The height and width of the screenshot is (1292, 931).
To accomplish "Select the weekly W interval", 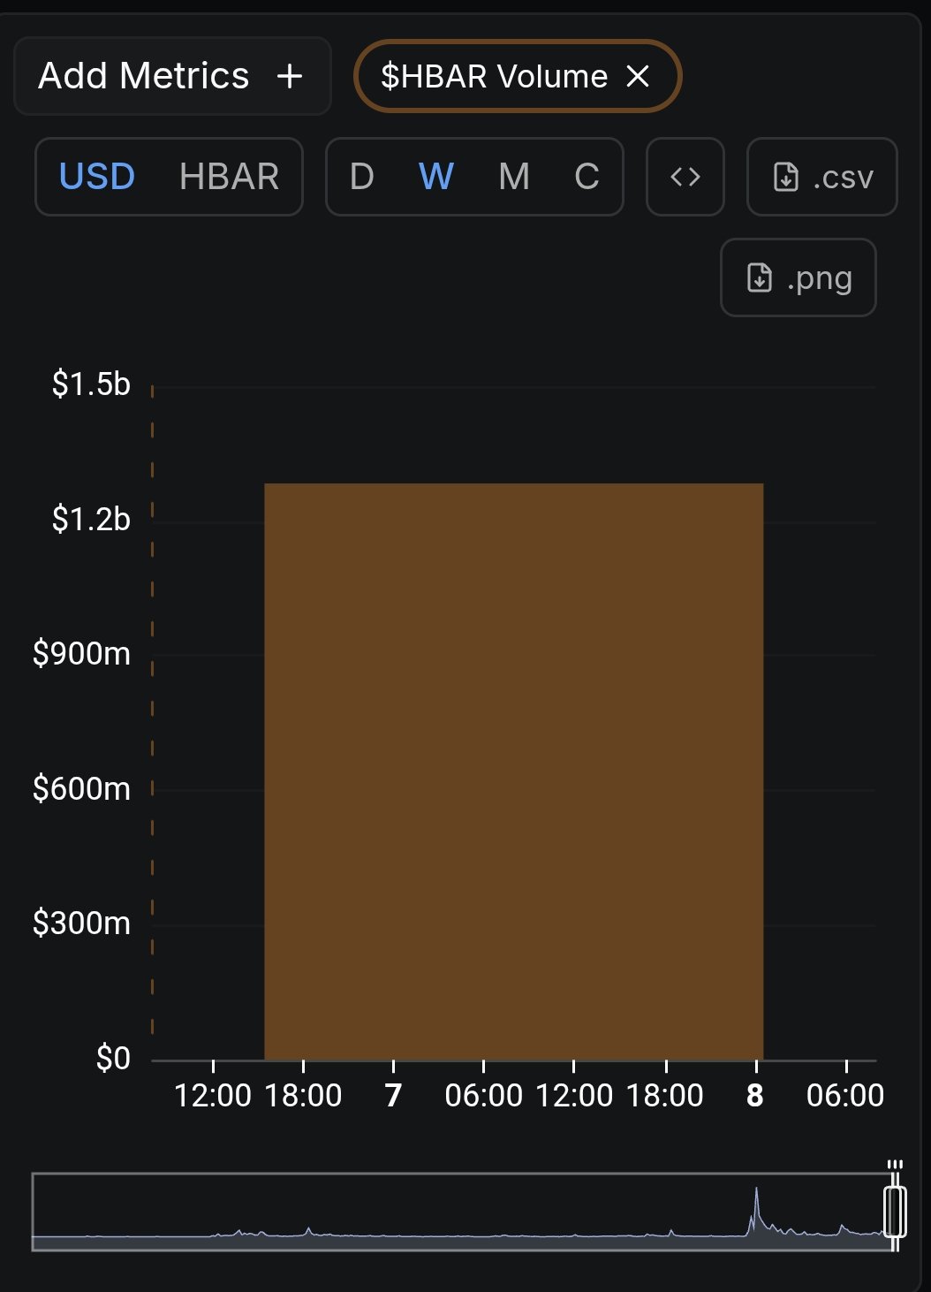I will click(x=436, y=177).
